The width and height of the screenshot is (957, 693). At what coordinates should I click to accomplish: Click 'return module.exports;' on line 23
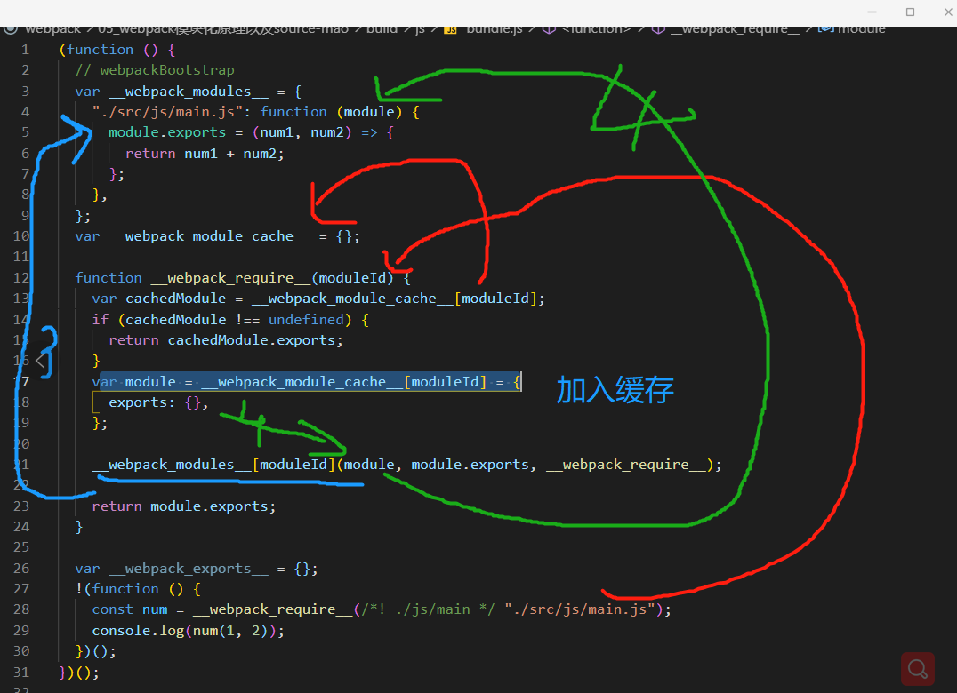[x=184, y=506]
